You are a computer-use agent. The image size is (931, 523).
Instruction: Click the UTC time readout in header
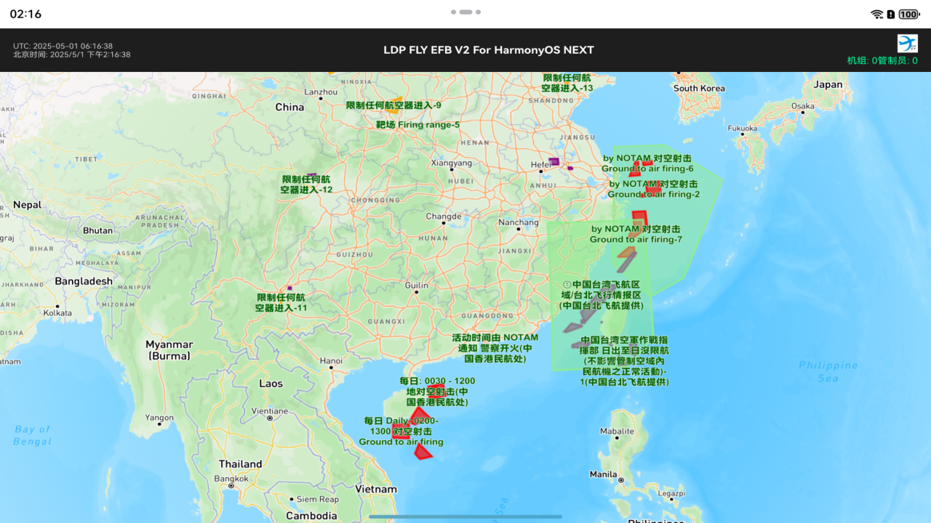(63, 46)
